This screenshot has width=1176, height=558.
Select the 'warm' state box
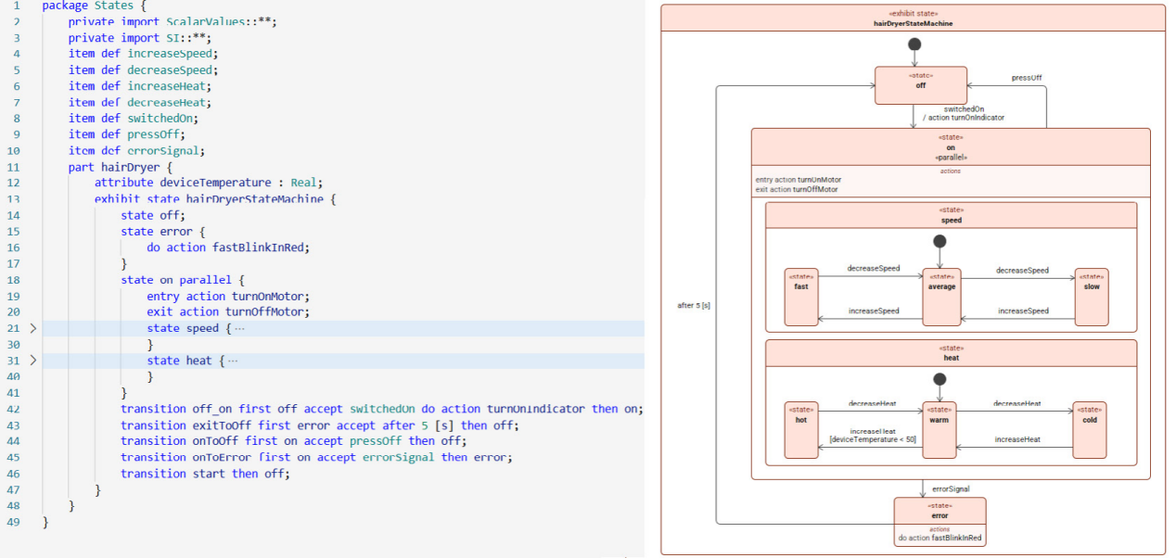[940, 430]
